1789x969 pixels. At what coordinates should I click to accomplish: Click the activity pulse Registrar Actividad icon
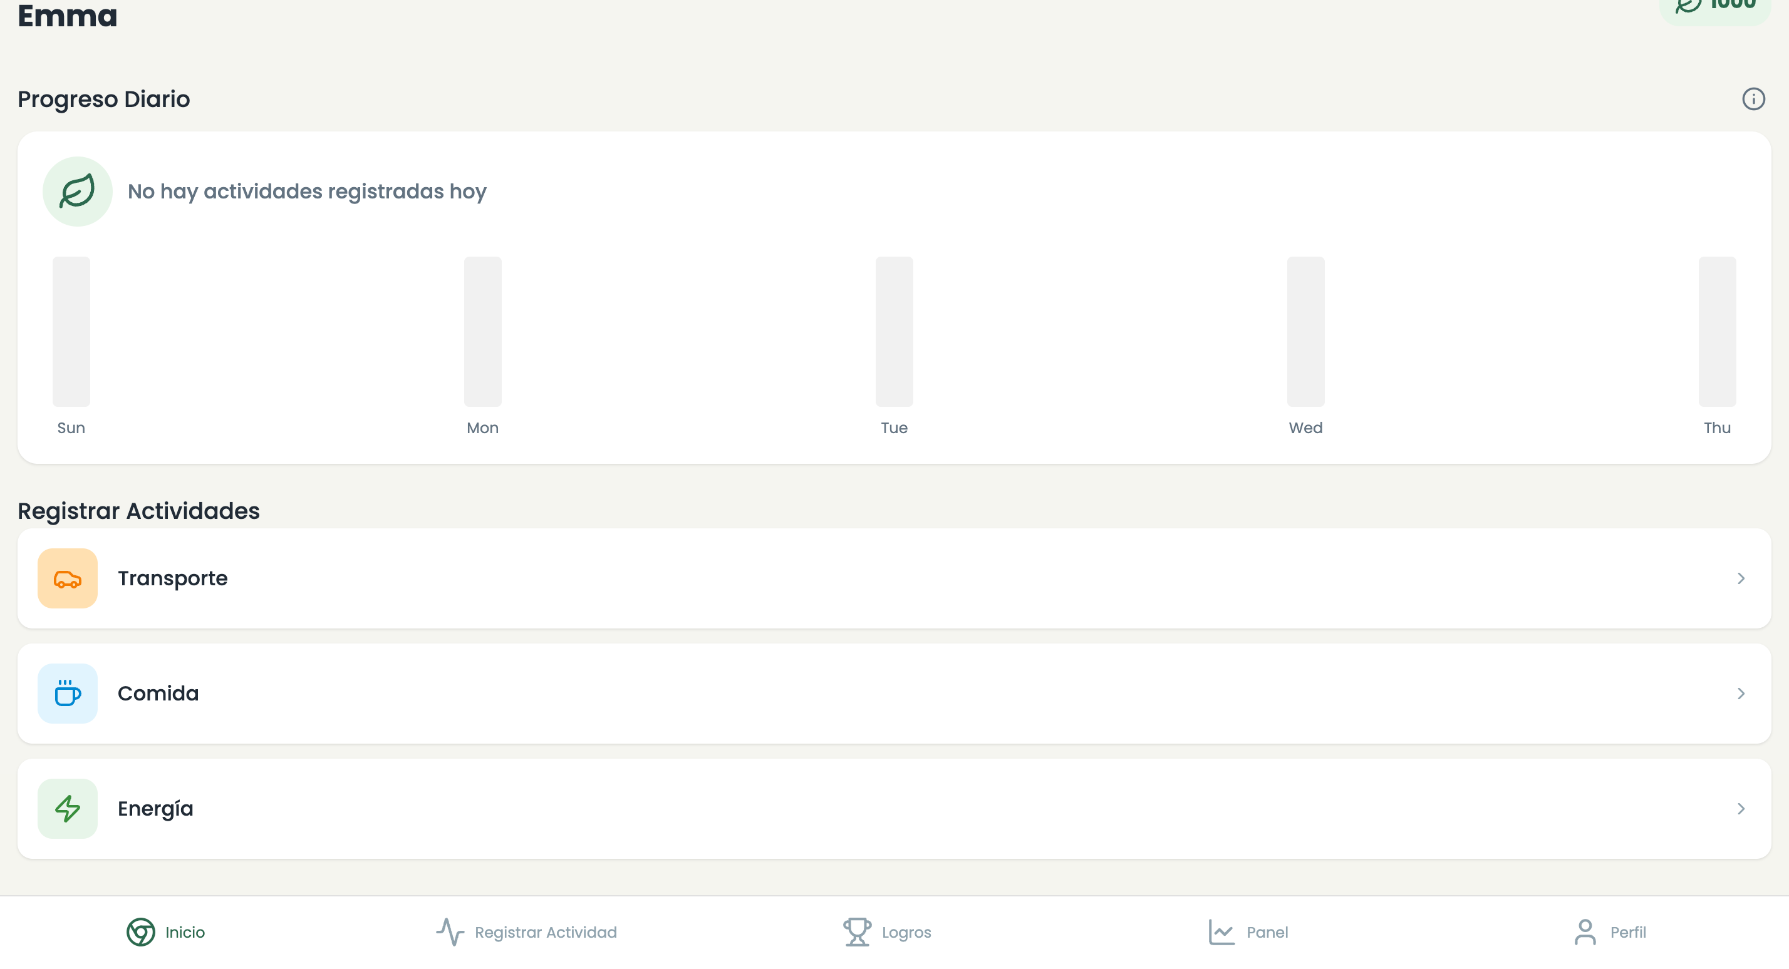click(x=450, y=932)
